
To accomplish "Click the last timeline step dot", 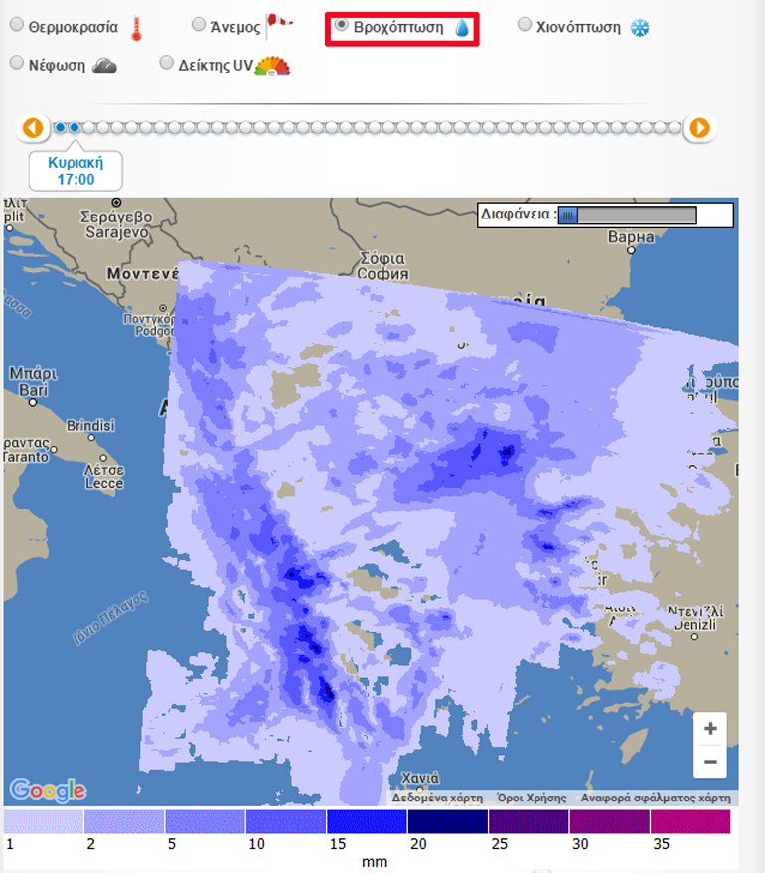I will click(675, 128).
